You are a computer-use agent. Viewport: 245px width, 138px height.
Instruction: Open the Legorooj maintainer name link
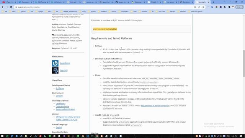(64, 71)
